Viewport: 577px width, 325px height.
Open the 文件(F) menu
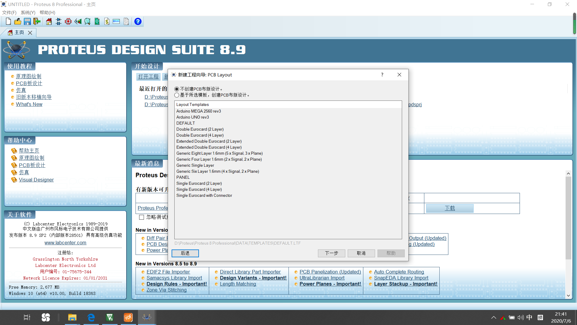pyautogui.click(x=9, y=12)
